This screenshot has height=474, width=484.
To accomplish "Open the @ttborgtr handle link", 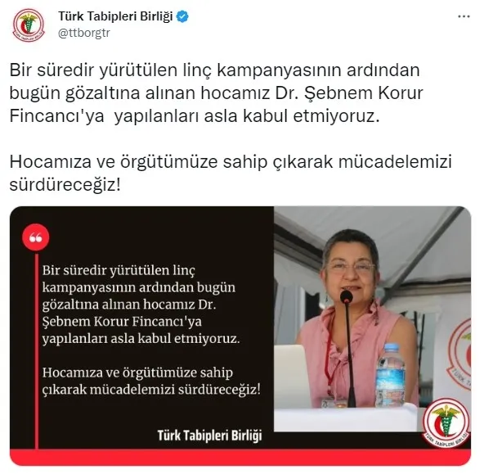I will tap(84, 33).
